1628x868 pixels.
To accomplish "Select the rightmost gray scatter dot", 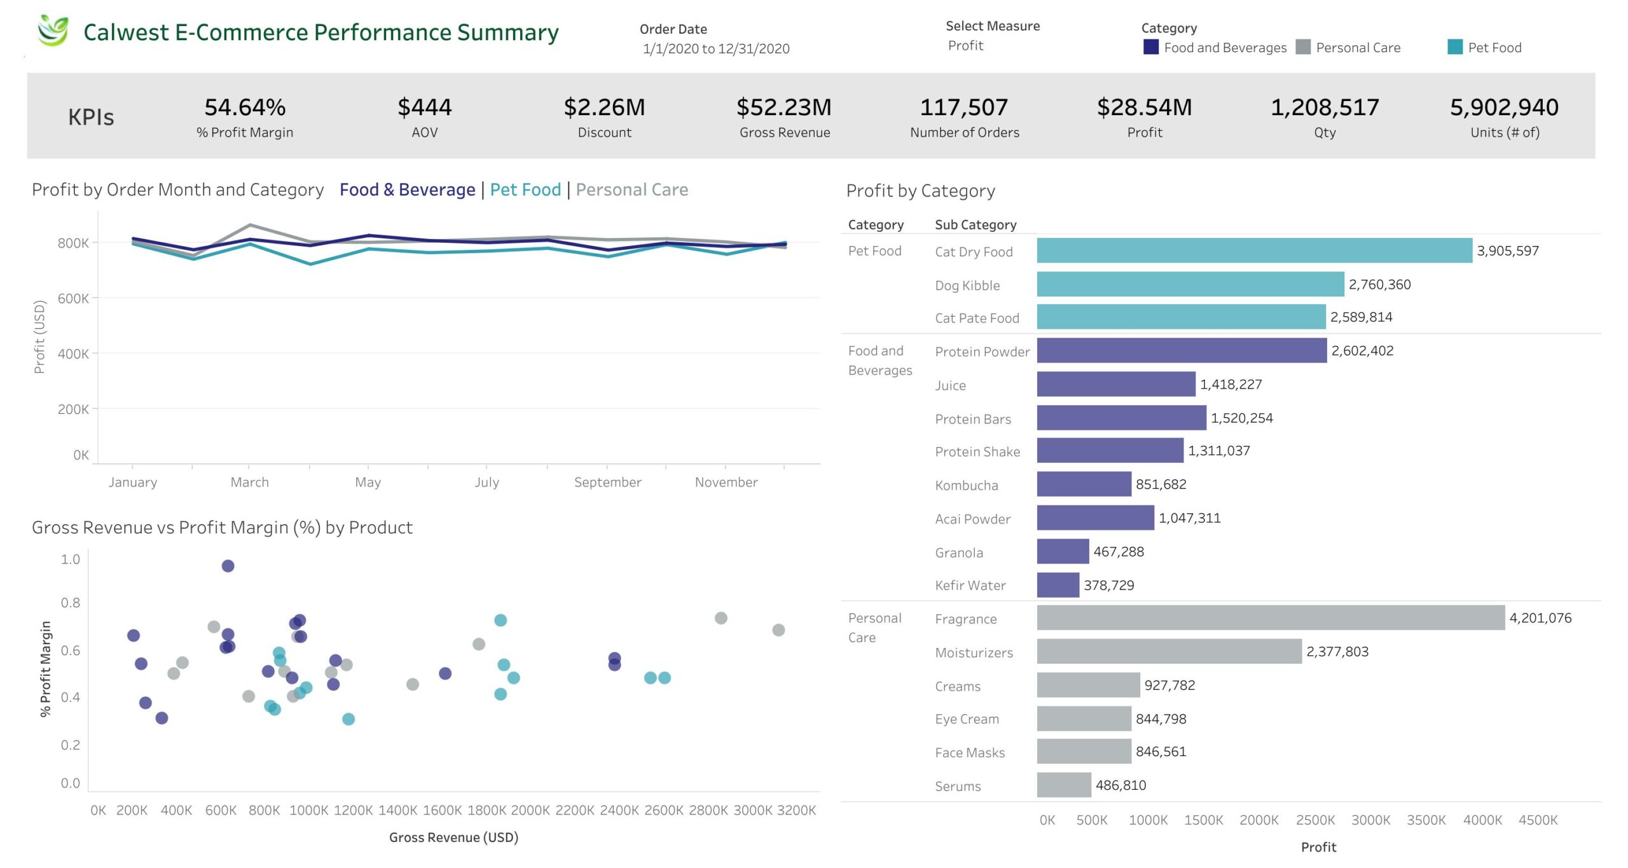I will pyautogui.click(x=778, y=630).
